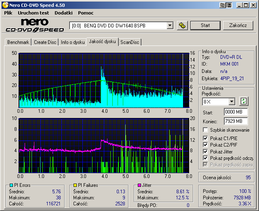
Task: Toggle Pokaż prędkość odczytu checkbox
Action: coord(205,158)
